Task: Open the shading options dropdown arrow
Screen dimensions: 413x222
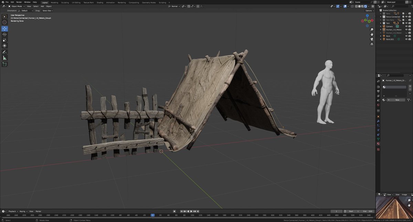Action: (369, 6)
